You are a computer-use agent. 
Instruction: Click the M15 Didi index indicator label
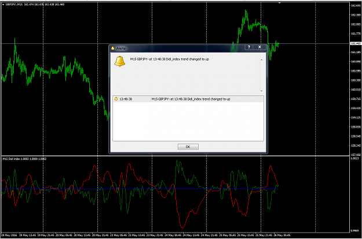coord(24,159)
